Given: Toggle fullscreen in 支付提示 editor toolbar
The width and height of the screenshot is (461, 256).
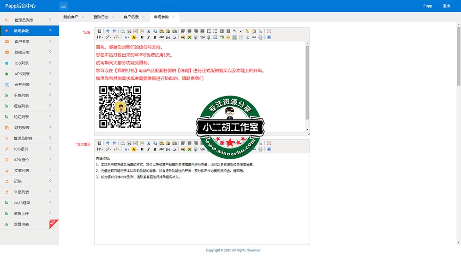Looking at the screenshot, I should pyautogui.click(x=269, y=143).
